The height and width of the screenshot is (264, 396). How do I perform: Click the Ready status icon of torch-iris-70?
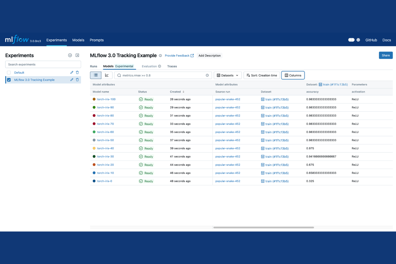coord(141,124)
